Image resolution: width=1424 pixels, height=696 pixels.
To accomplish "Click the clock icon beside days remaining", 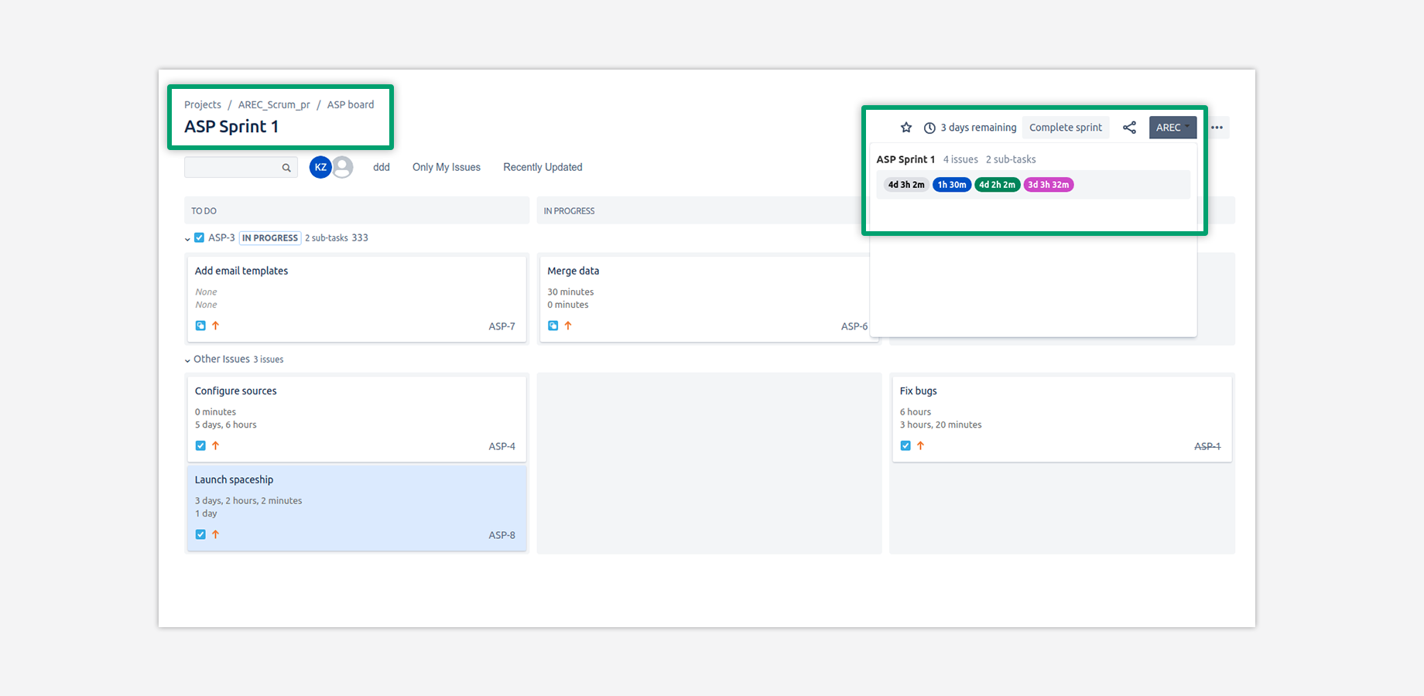I will tap(929, 128).
